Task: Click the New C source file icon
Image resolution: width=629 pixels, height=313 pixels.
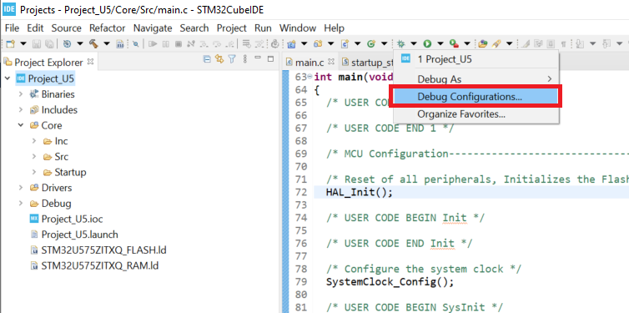Action: coord(345,43)
